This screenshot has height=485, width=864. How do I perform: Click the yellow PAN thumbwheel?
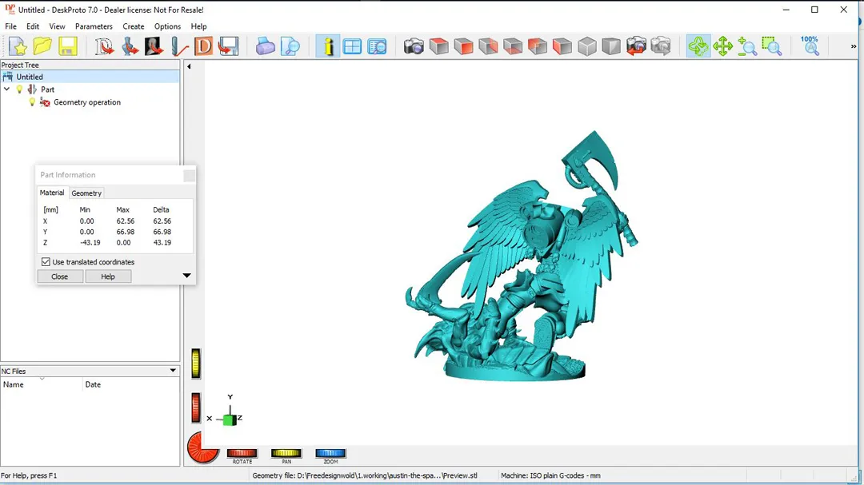(x=286, y=453)
